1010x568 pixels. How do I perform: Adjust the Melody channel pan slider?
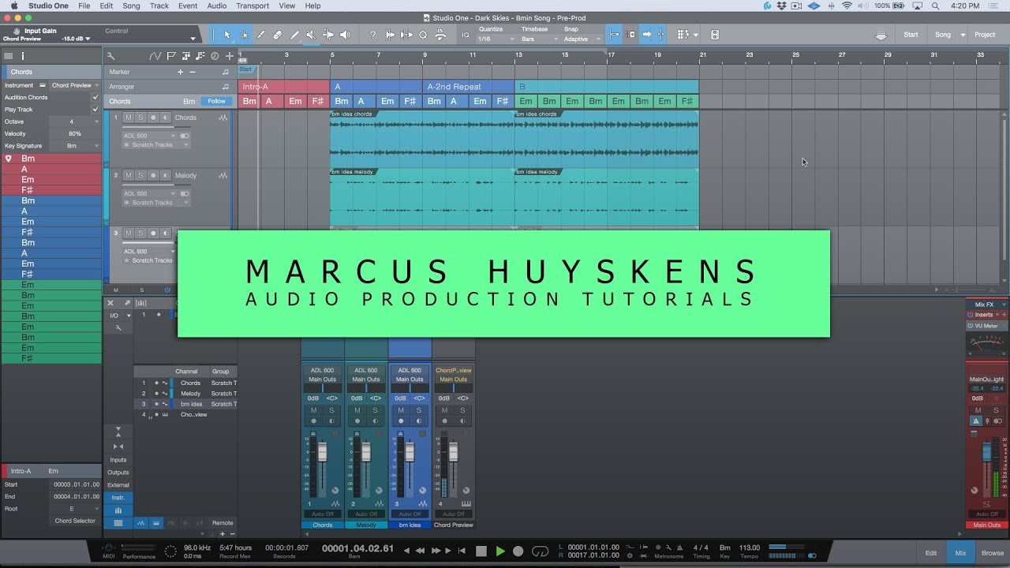click(366, 388)
